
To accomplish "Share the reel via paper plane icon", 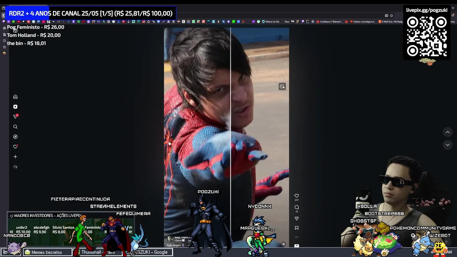I will click(x=297, y=218).
